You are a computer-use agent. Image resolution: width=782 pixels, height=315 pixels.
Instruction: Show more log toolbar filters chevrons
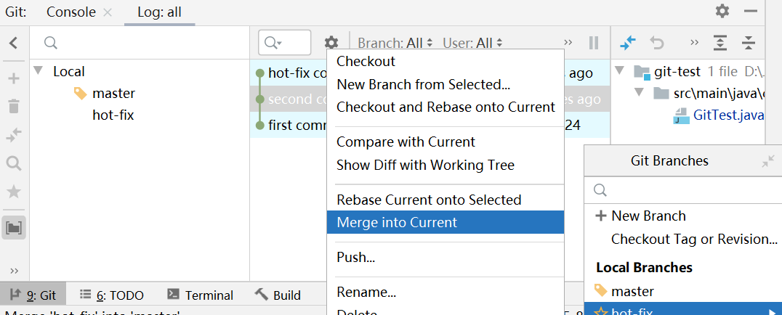tap(568, 43)
